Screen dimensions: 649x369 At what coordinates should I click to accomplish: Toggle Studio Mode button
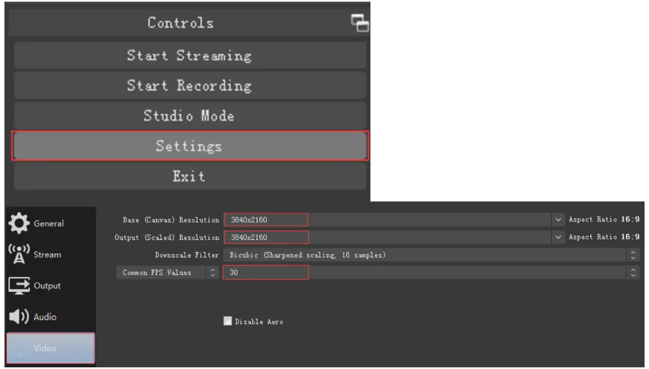190,116
